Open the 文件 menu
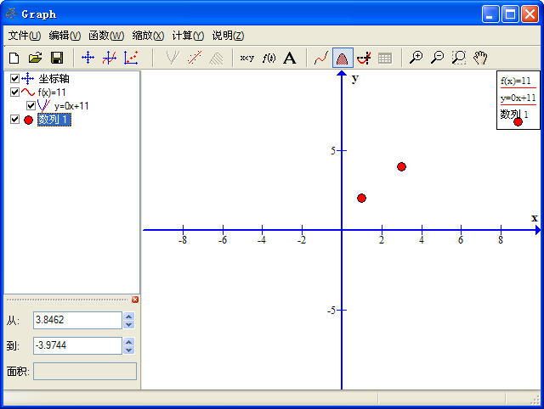The width and height of the screenshot is (544, 409). pos(24,36)
